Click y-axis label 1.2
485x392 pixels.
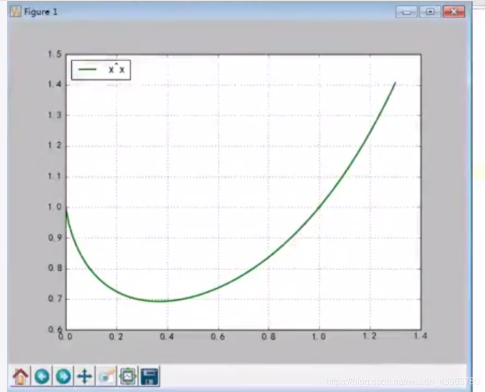55,146
